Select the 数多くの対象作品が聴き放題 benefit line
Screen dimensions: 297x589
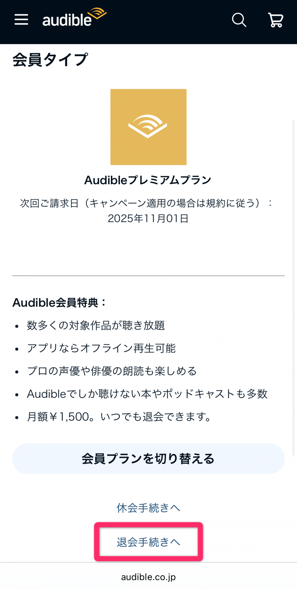(x=96, y=325)
